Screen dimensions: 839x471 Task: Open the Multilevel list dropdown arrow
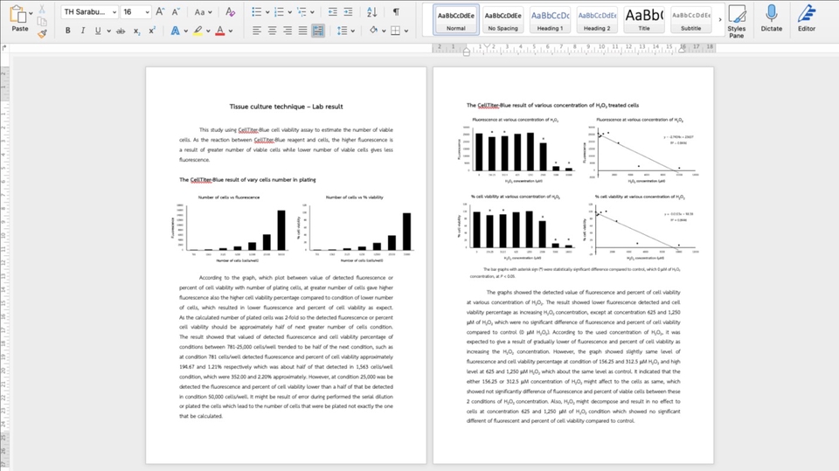[x=312, y=11]
